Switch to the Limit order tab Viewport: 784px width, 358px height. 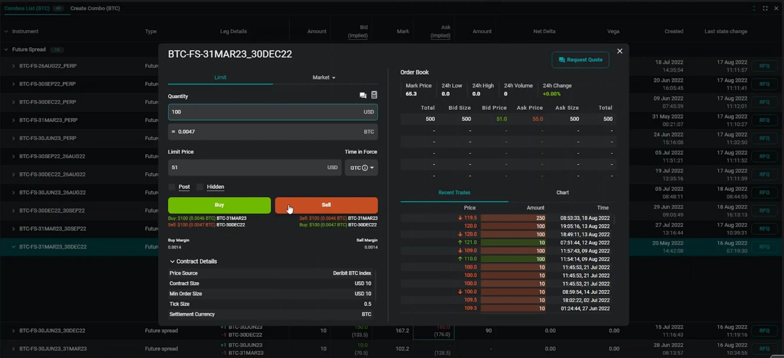(x=220, y=78)
